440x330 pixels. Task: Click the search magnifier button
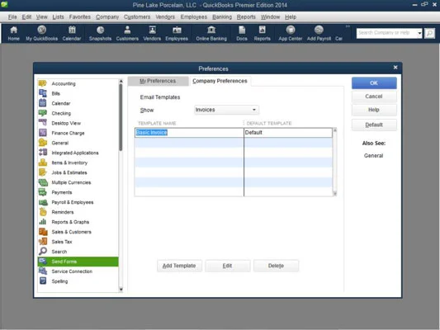(429, 33)
